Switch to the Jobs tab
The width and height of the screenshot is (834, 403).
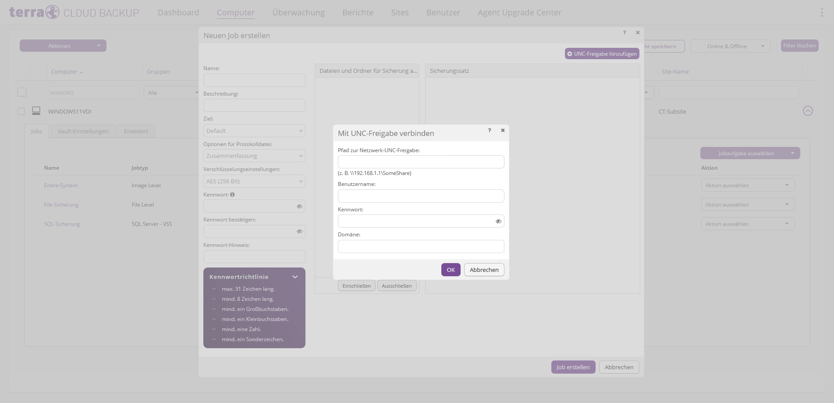(36, 131)
